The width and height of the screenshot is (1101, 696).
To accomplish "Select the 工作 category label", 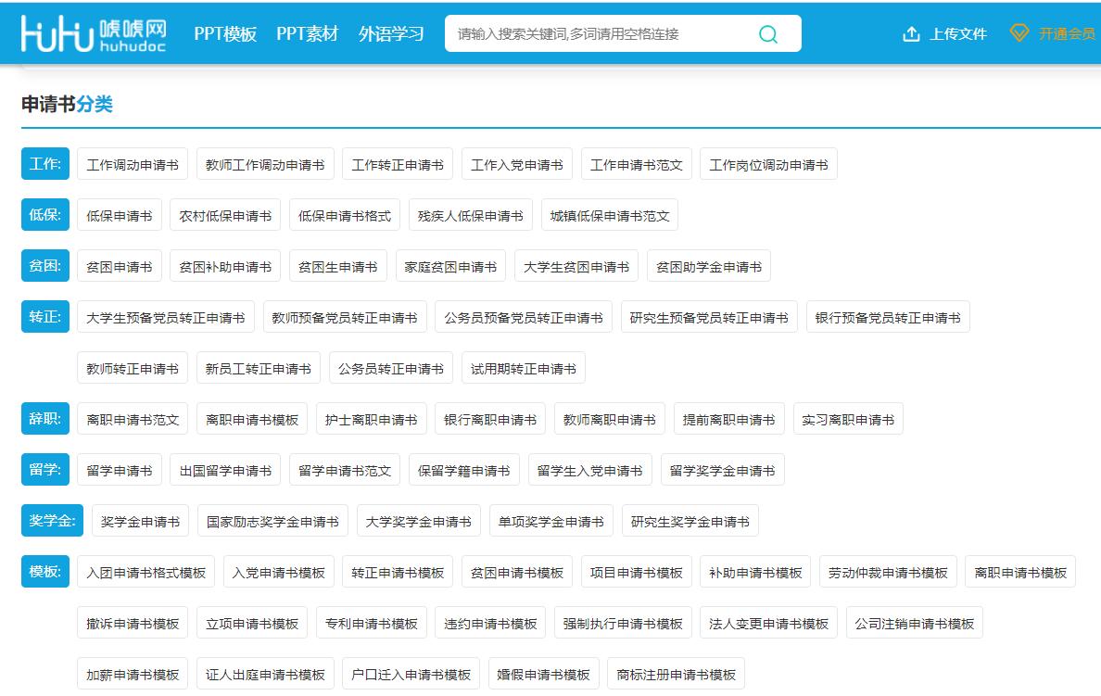I will [x=44, y=163].
